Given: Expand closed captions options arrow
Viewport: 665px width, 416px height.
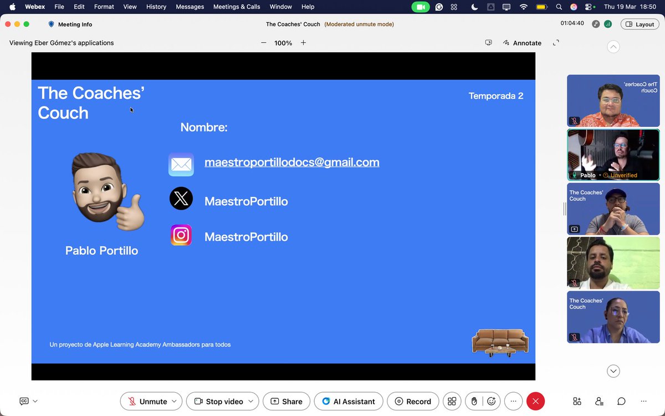Looking at the screenshot, I should pyautogui.click(x=35, y=401).
